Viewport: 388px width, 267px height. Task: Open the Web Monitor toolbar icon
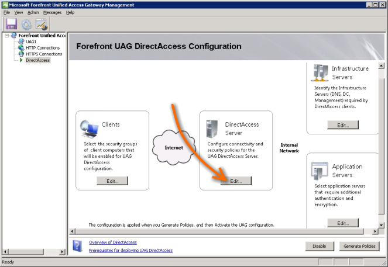(x=42, y=25)
